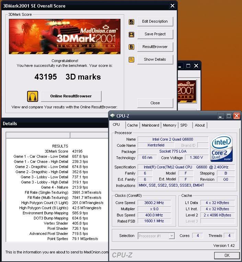Switch to the Cache tab

(x=132, y=125)
